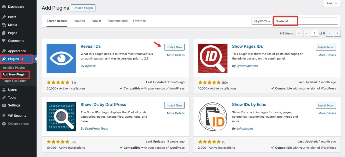
Task: Open the Reveal IDs title link
Action: pyautogui.click(x=91, y=46)
